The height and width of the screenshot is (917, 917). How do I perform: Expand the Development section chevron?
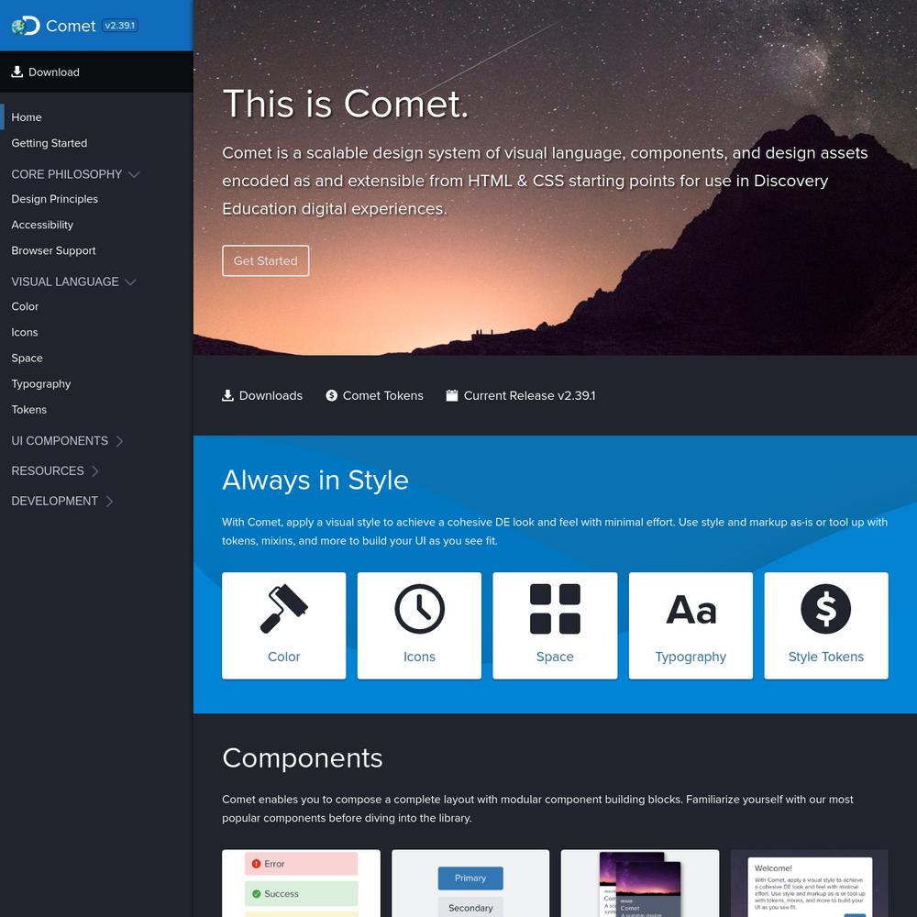pos(109,502)
